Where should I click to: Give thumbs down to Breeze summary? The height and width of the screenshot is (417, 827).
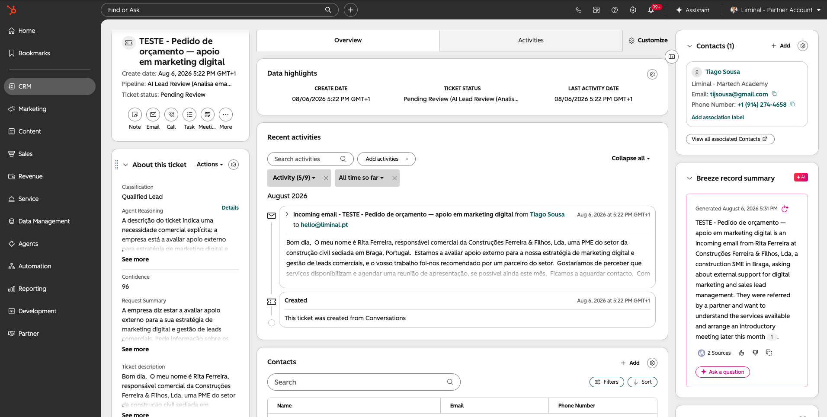pyautogui.click(x=755, y=353)
